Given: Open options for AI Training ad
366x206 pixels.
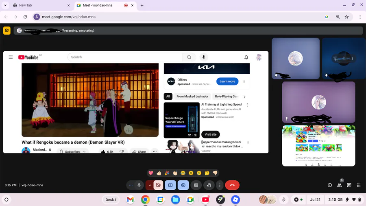Looking at the screenshot, I should point(247,105).
